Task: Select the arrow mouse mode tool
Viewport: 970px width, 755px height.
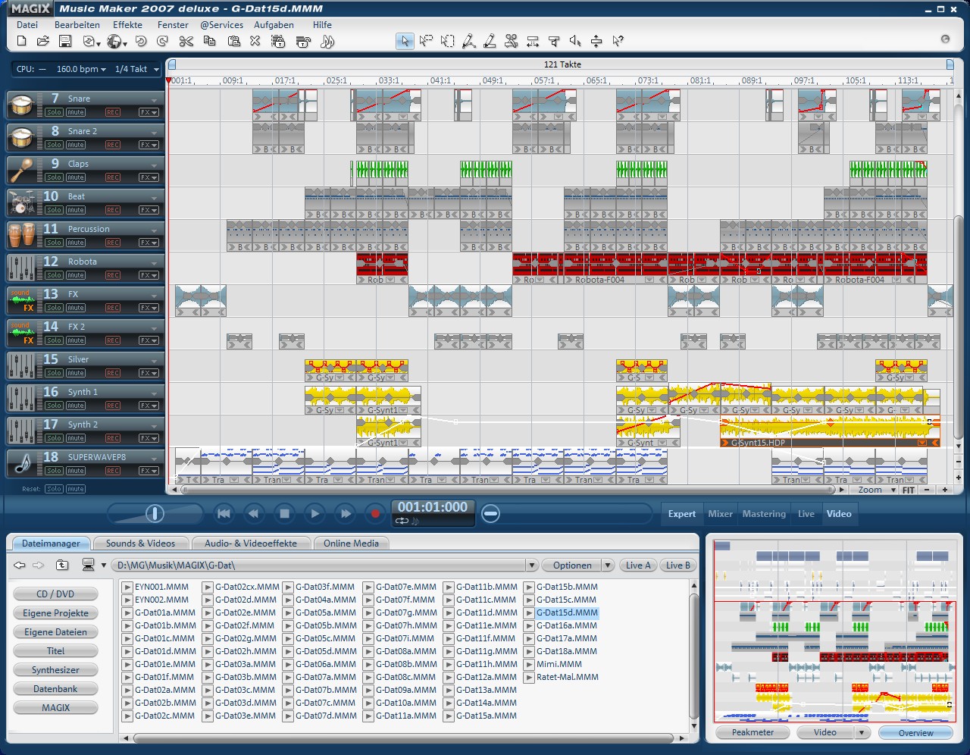Action: point(405,41)
